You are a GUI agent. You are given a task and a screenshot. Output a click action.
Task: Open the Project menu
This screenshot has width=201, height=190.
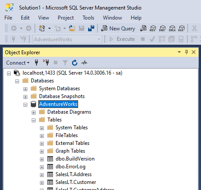(x=66, y=18)
